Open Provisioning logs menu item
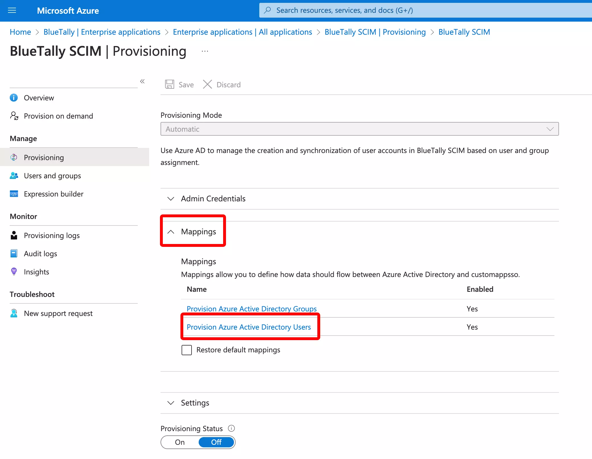 (52, 235)
